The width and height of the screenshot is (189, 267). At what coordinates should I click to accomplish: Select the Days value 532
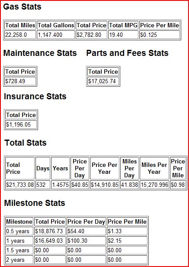coord(43,185)
